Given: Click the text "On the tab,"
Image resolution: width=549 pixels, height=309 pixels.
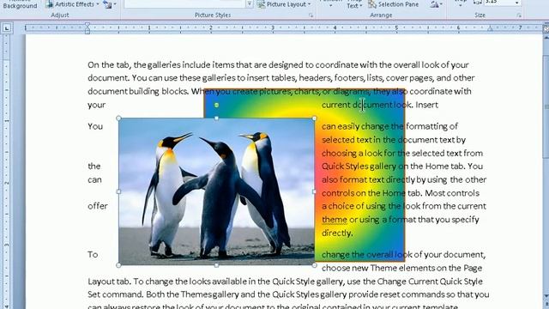Looking at the screenshot, I should [110, 65].
